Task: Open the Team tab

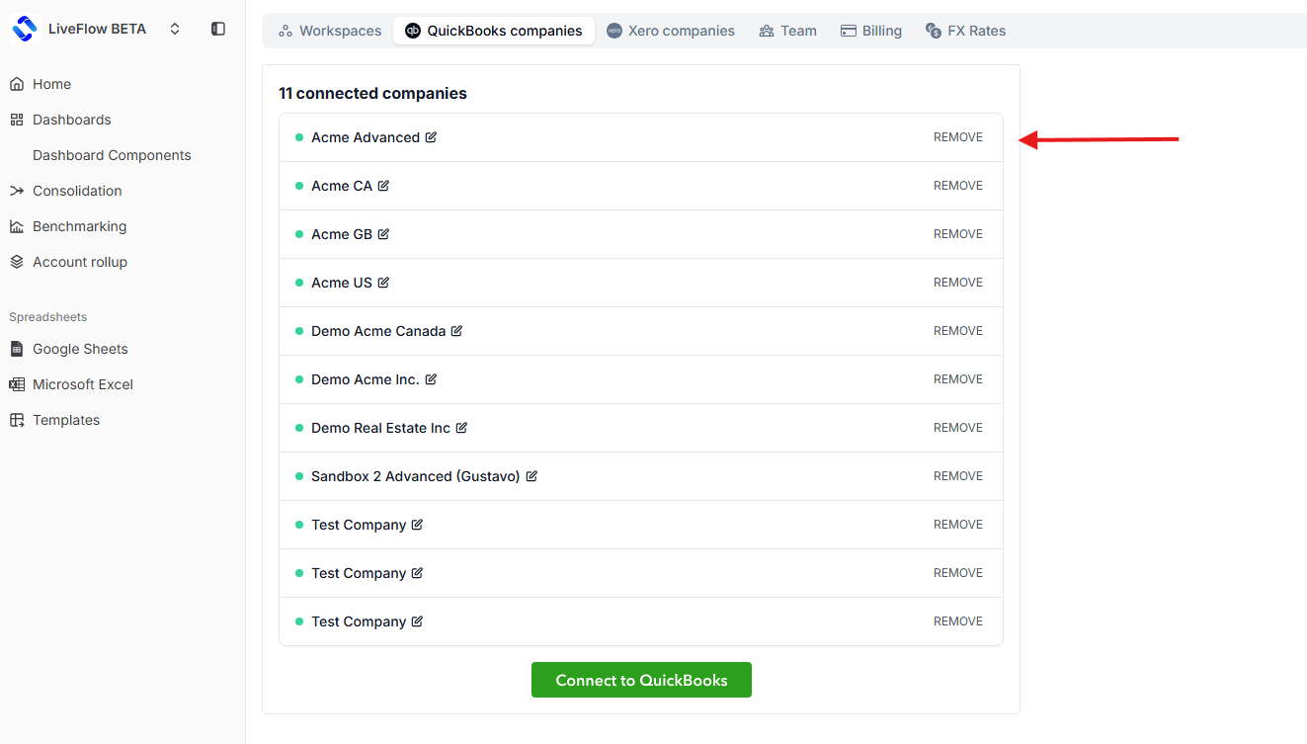Action: click(787, 31)
